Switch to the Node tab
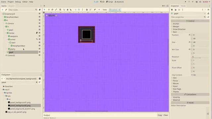The width and height of the screenshot is (212, 119). pos(183,6)
